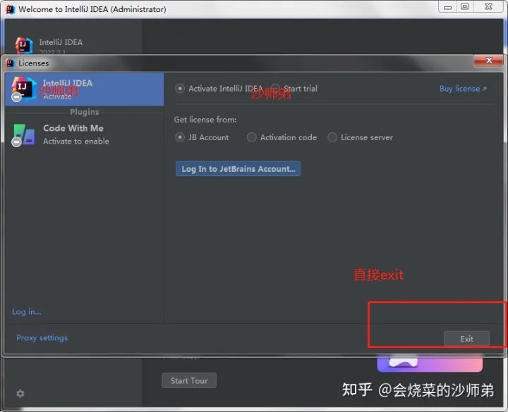The image size is (508, 412).
Task: Open the Buy license link
Action: pyautogui.click(x=462, y=89)
